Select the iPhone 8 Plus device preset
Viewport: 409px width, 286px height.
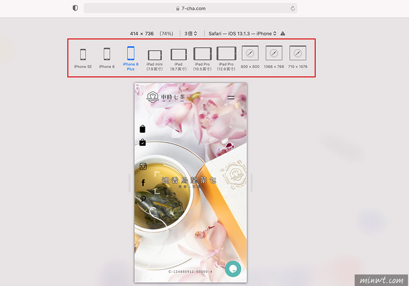click(x=131, y=58)
